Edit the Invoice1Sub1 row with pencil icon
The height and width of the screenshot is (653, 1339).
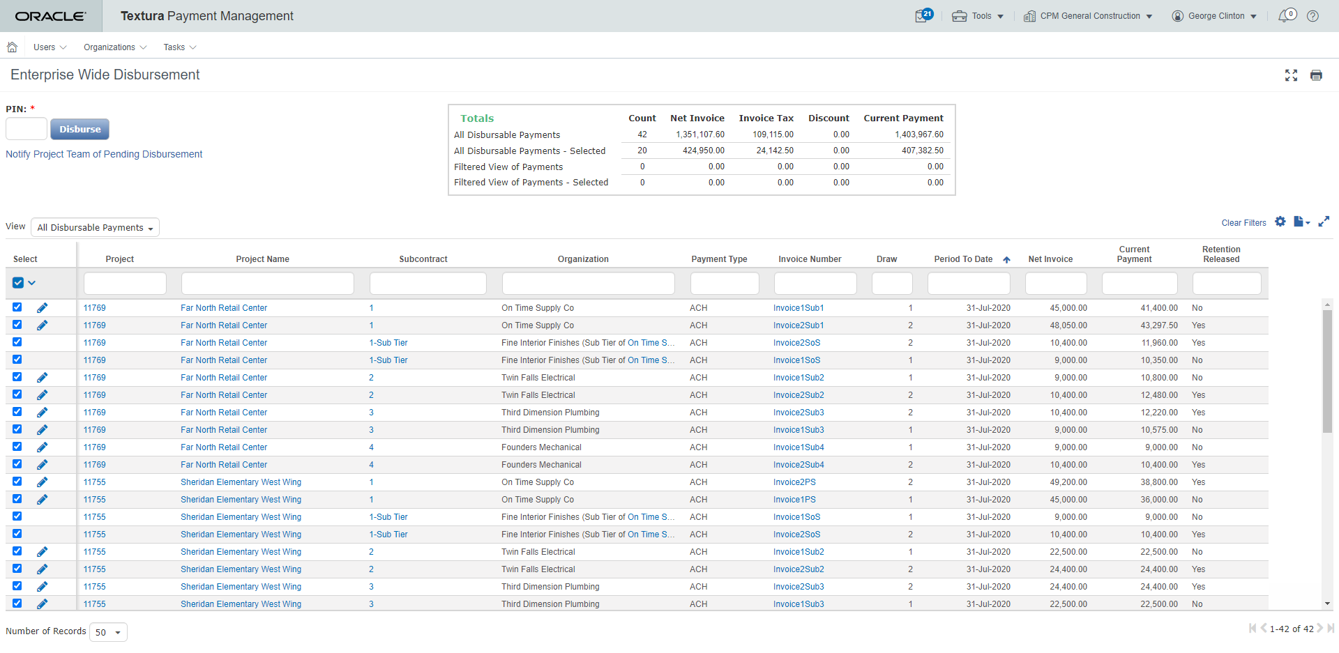pos(42,308)
